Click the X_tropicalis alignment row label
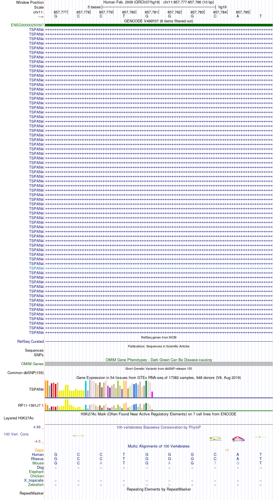The image size is (273, 500). pos(34,480)
